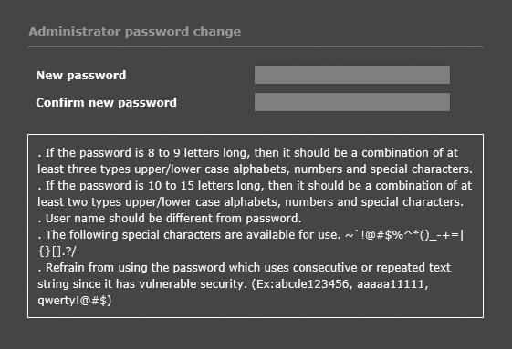Click the abcde123456 example text
512x349 pixels.
point(311,283)
